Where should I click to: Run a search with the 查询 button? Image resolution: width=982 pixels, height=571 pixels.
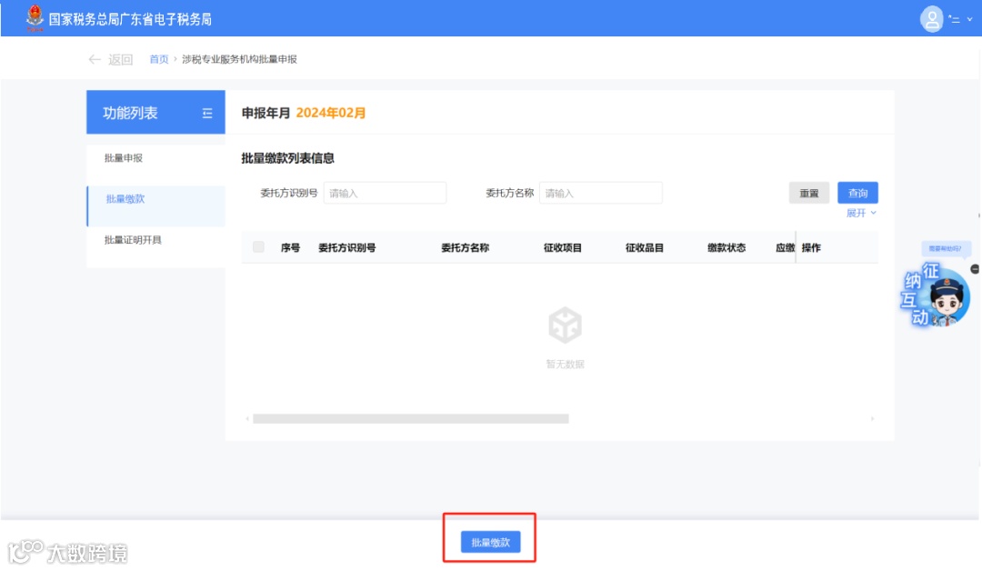[x=857, y=192]
